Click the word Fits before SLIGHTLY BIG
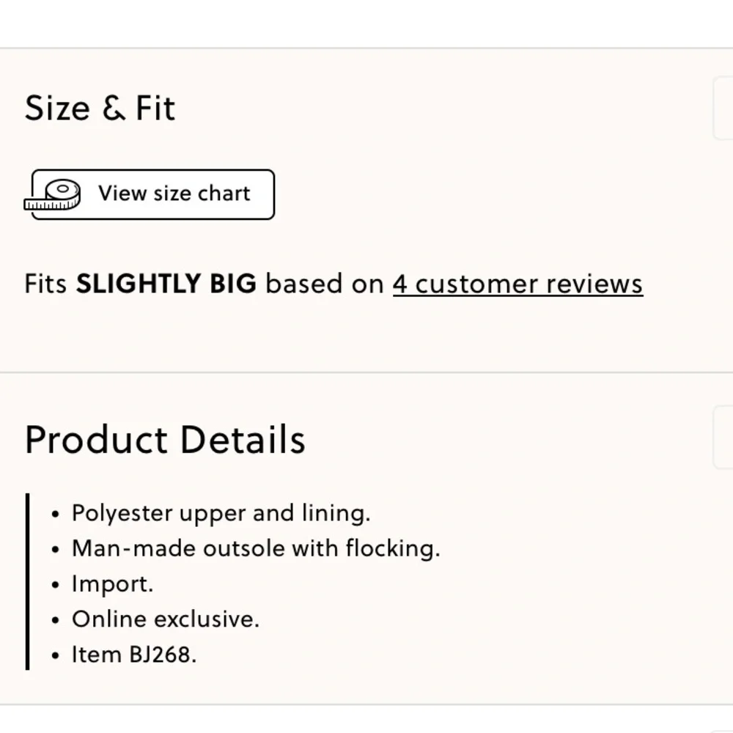This screenshot has width=733, height=733. click(x=45, y=284)
